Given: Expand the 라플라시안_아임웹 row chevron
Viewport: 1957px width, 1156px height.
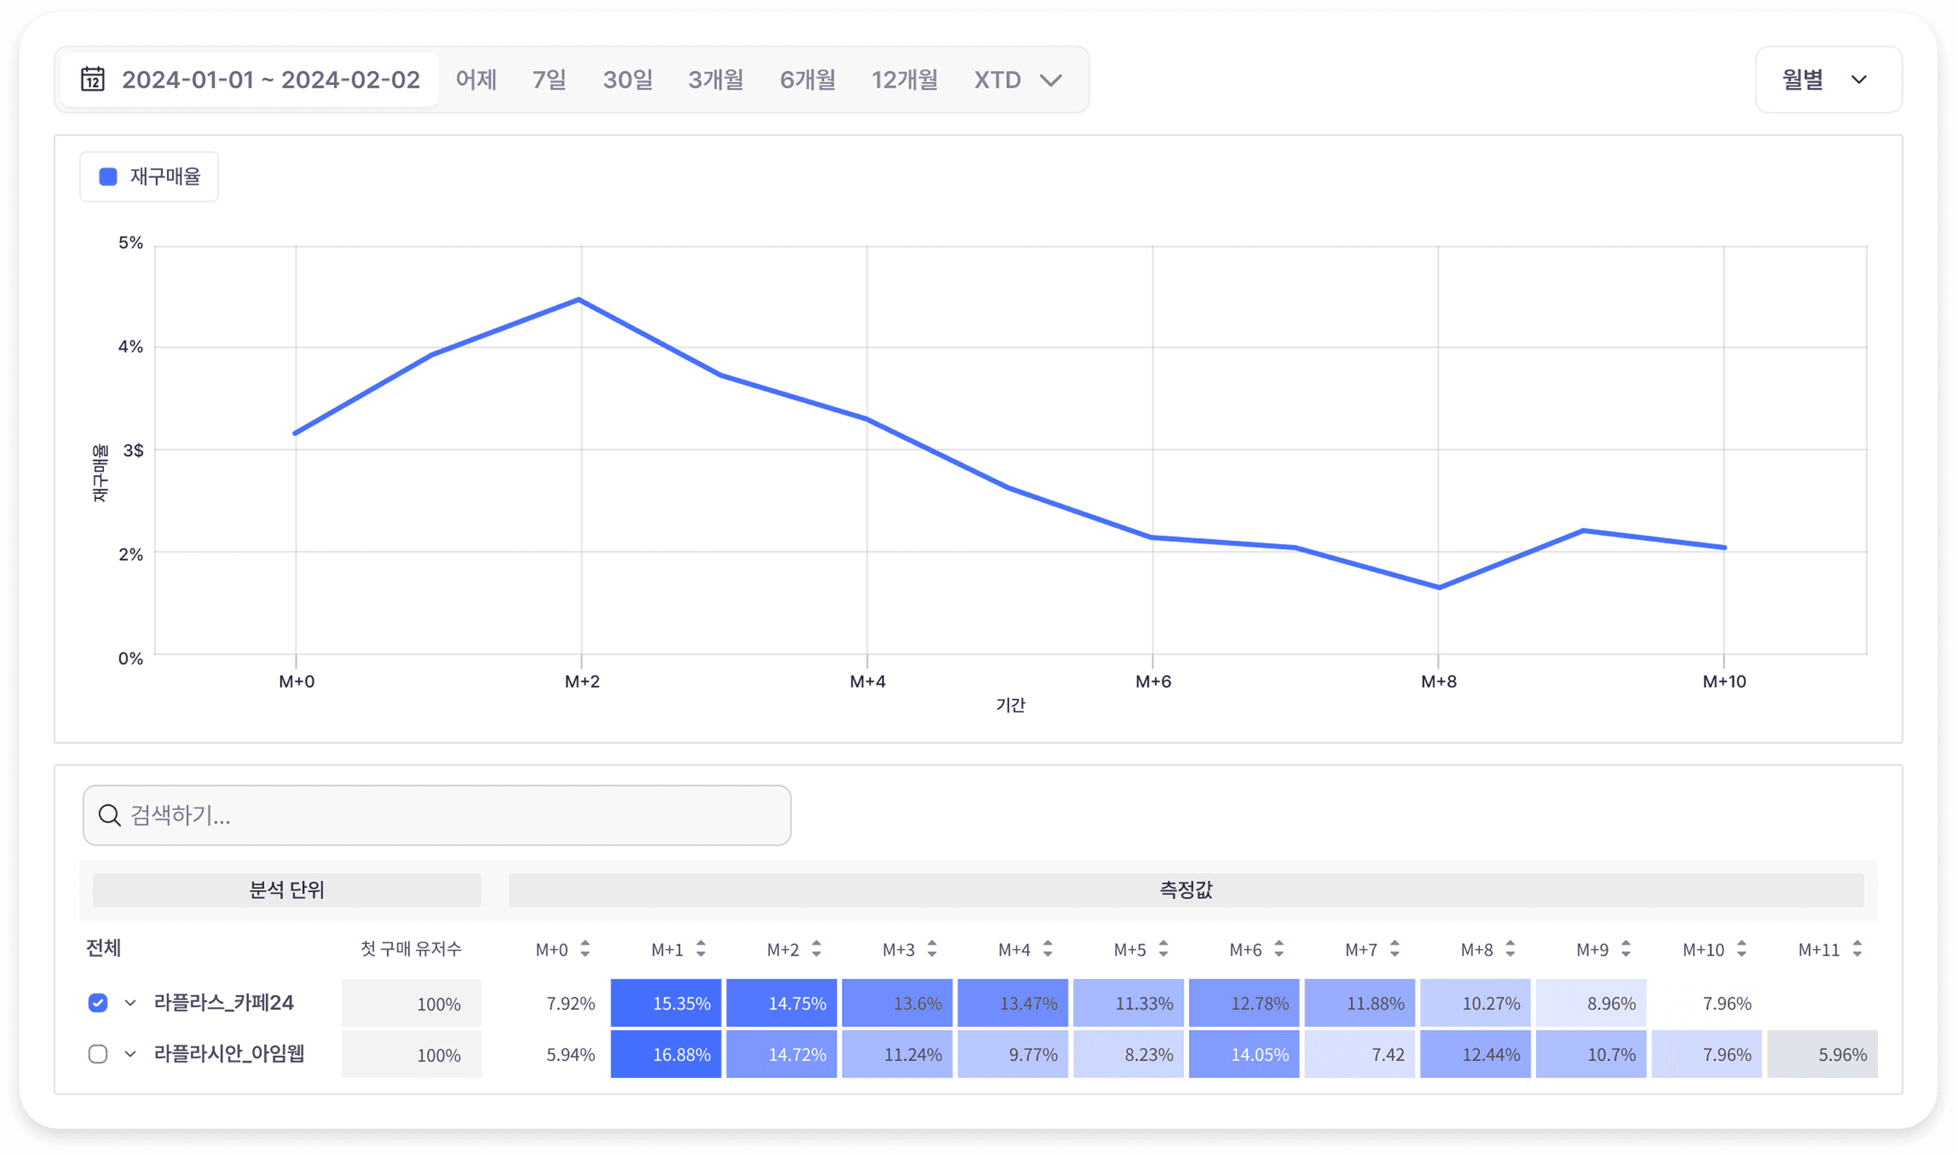Looking at the screenshot, I should click(x=130, y=1054).
